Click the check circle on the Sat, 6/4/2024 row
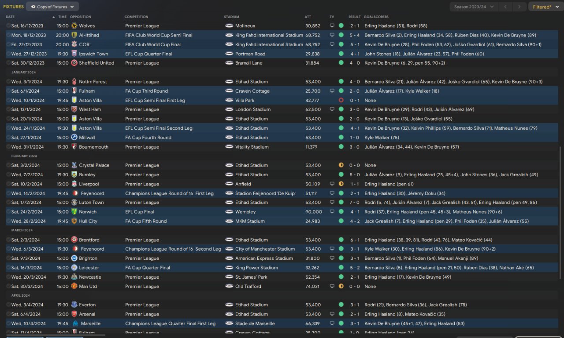Screen dimensions: 564x338 point(8,314)
